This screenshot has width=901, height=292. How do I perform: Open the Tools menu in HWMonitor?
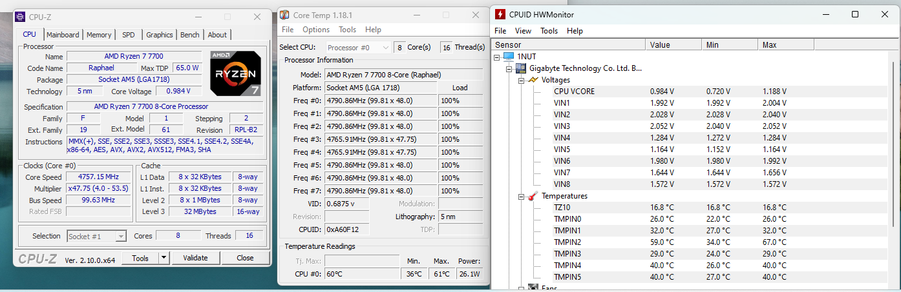point(549,31)
